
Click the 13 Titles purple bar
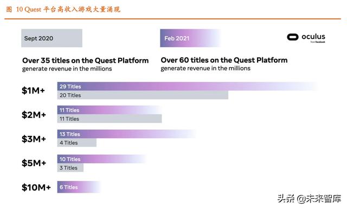pos(126,134)
